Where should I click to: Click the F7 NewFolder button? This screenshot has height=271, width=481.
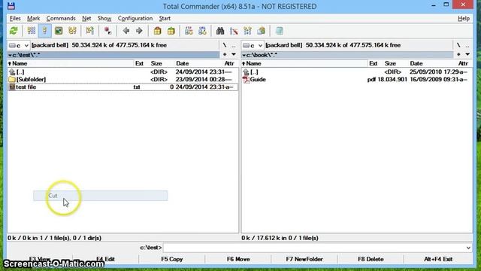pyautogui.click(x=304, y=259)
